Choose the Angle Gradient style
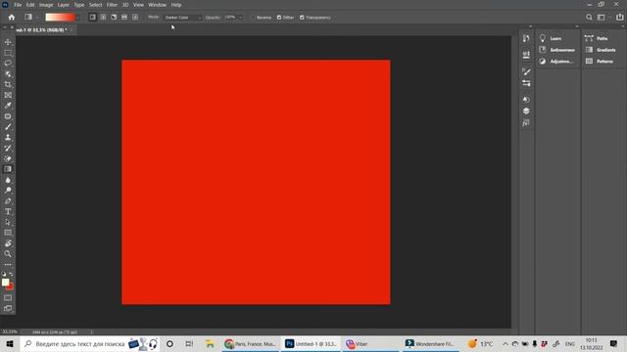 [114, 18]
